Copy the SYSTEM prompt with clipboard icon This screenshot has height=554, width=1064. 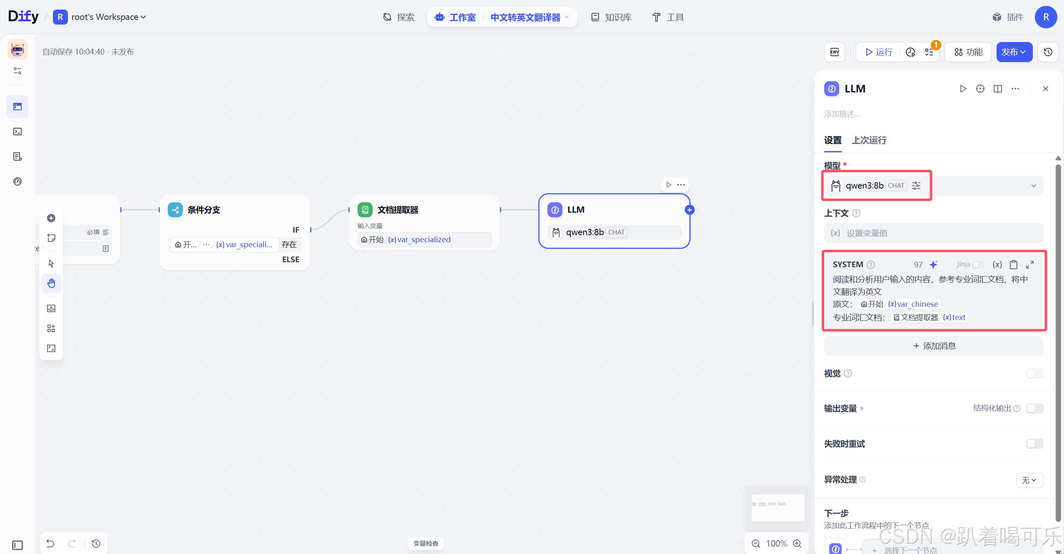coord(1014,265)
